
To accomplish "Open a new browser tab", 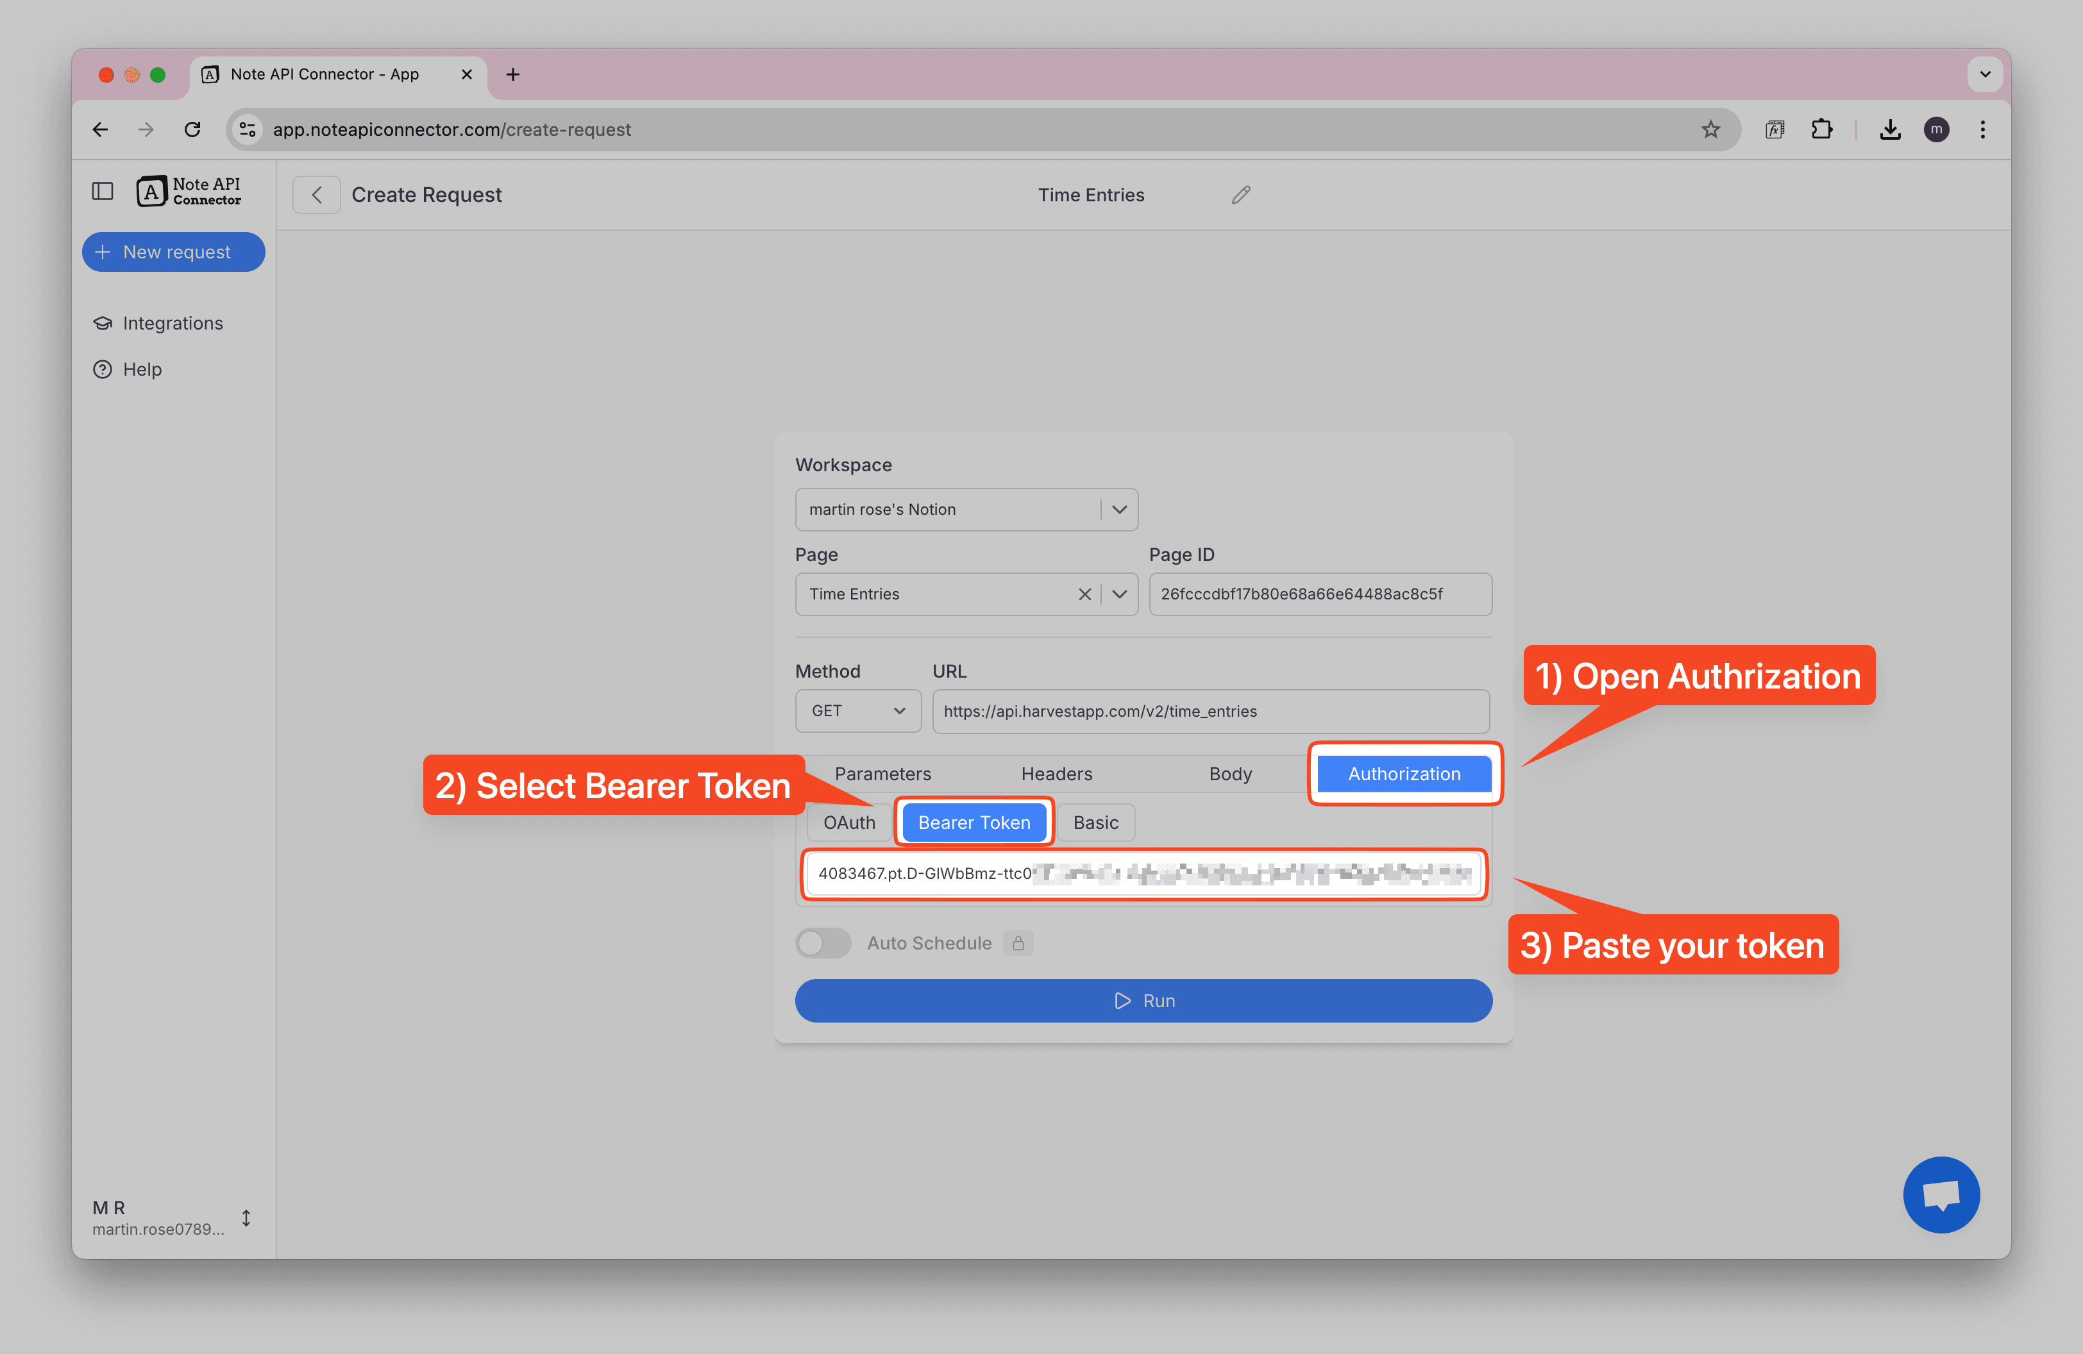I will 513,74.
